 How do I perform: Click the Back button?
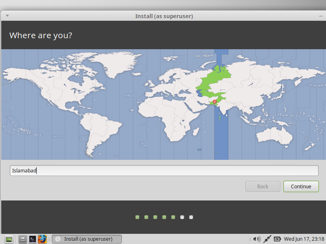point(262,186)
